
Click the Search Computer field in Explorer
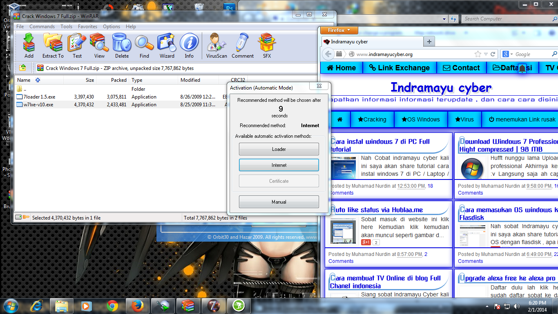click(509, 19)
